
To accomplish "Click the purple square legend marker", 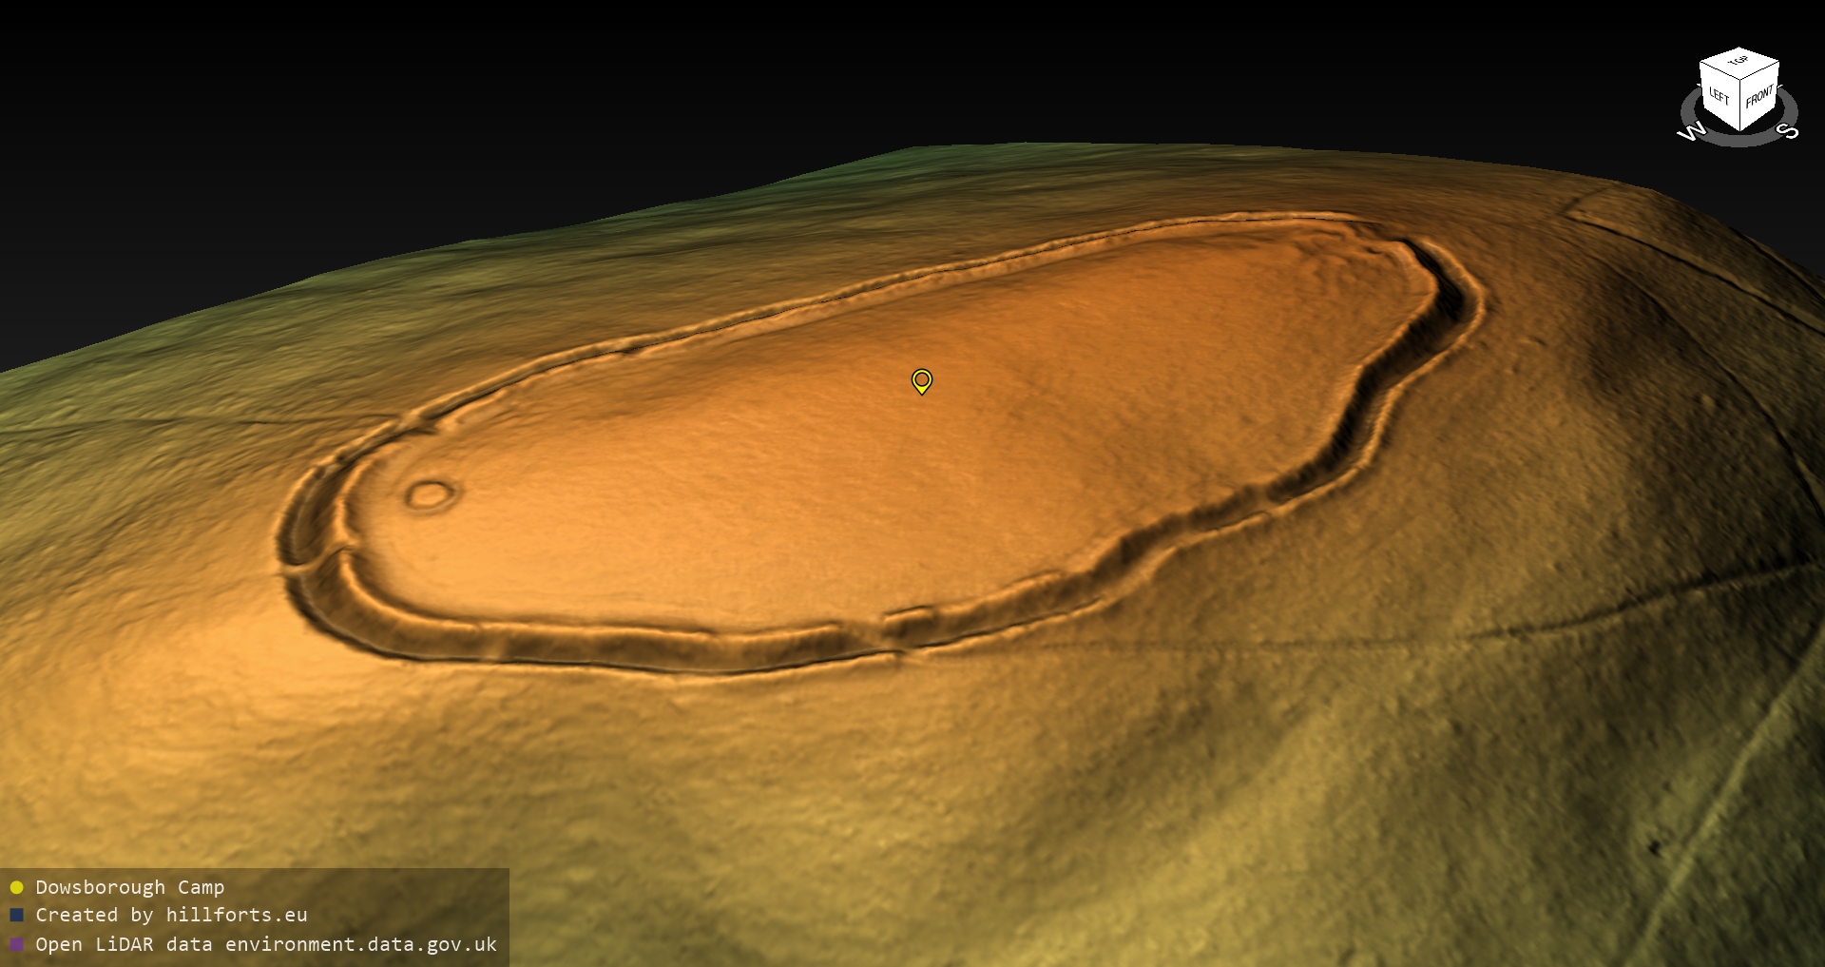I will point(16,944).
